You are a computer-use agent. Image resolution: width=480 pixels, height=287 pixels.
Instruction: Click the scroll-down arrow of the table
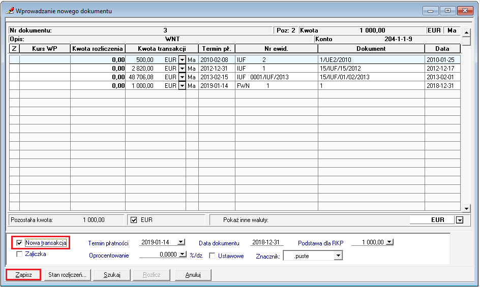[466, 208]
